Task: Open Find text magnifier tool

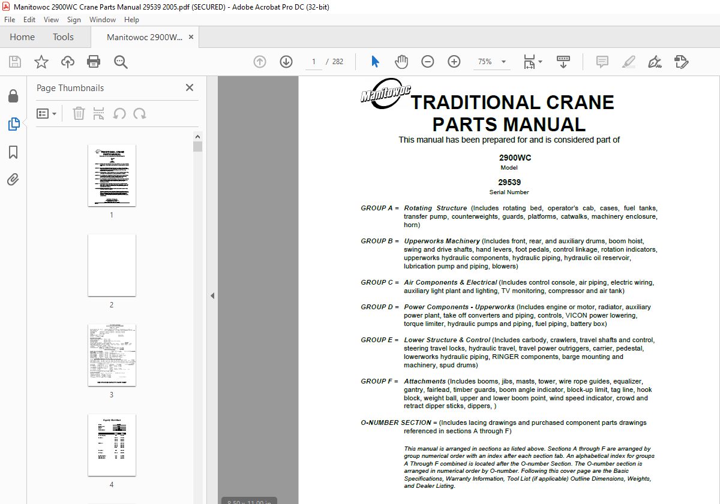Action: pos(121,62)
